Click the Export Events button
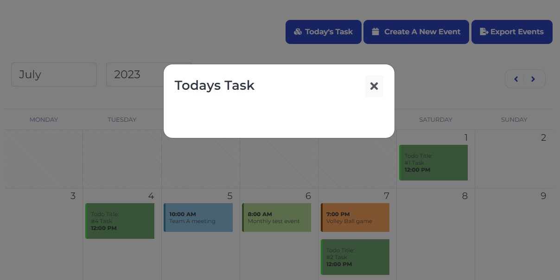The height and width of the screenshot is (280, 560). [x=512, y=31]
